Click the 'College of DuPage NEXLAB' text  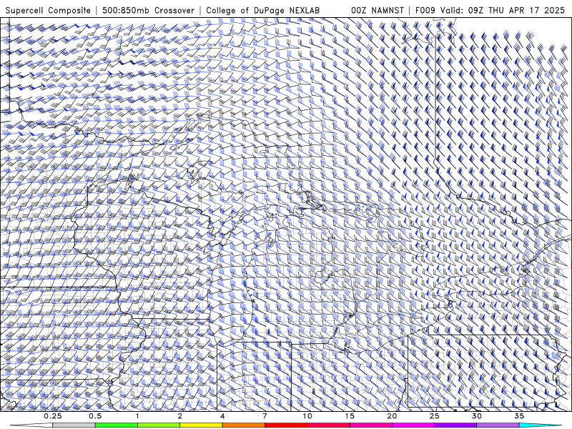[262, 11]
